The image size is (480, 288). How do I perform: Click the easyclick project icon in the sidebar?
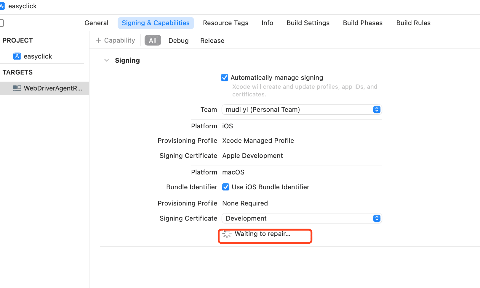[17, 56]
